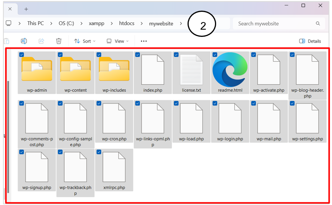
Task: Open the See more ellipsis menu
Action: pos(144,41)
